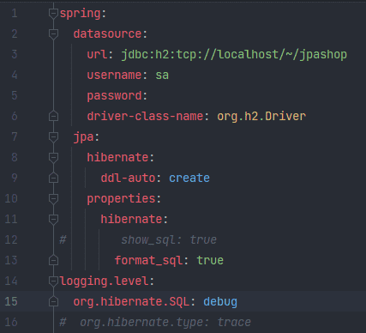
Task: Click the jdbc:h2:tcp://localhost/~/jpashop value
Action: coord(234,55)
